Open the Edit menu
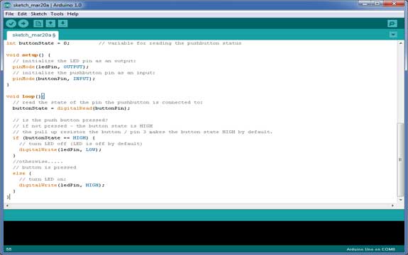The image size is (408, 255). click(x=22, y=13)
